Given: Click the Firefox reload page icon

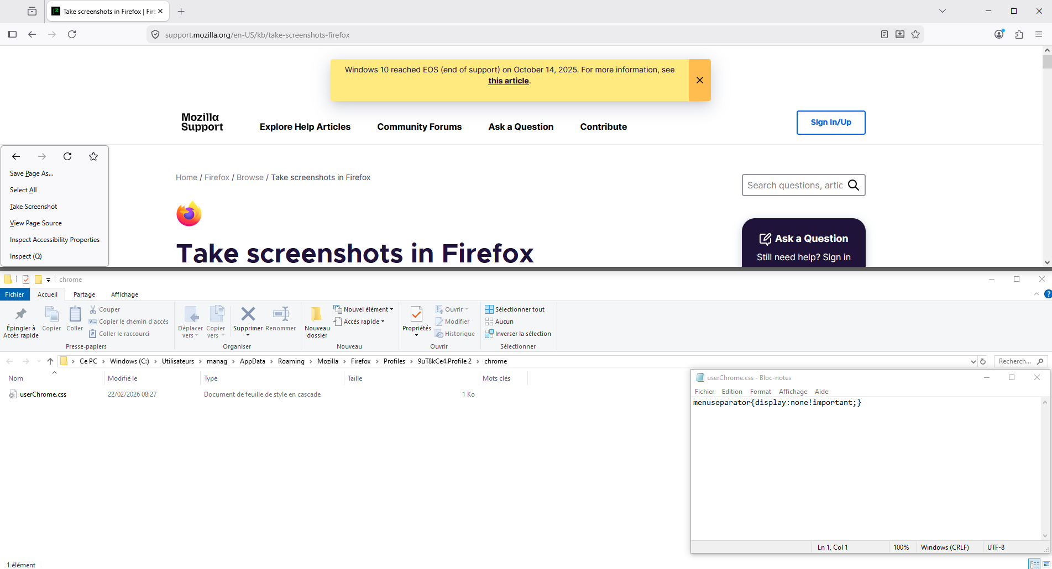Looking at the screenshot, I should click(x=72, y=34).
